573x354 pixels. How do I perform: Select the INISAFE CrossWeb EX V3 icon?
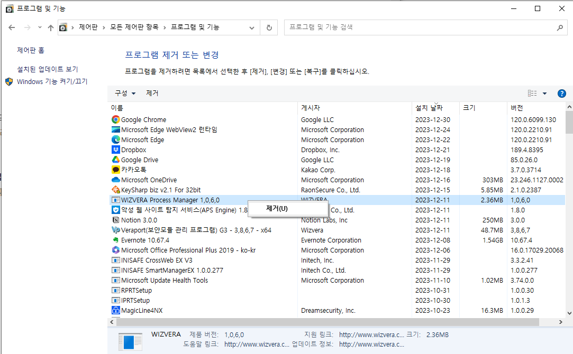115,260
